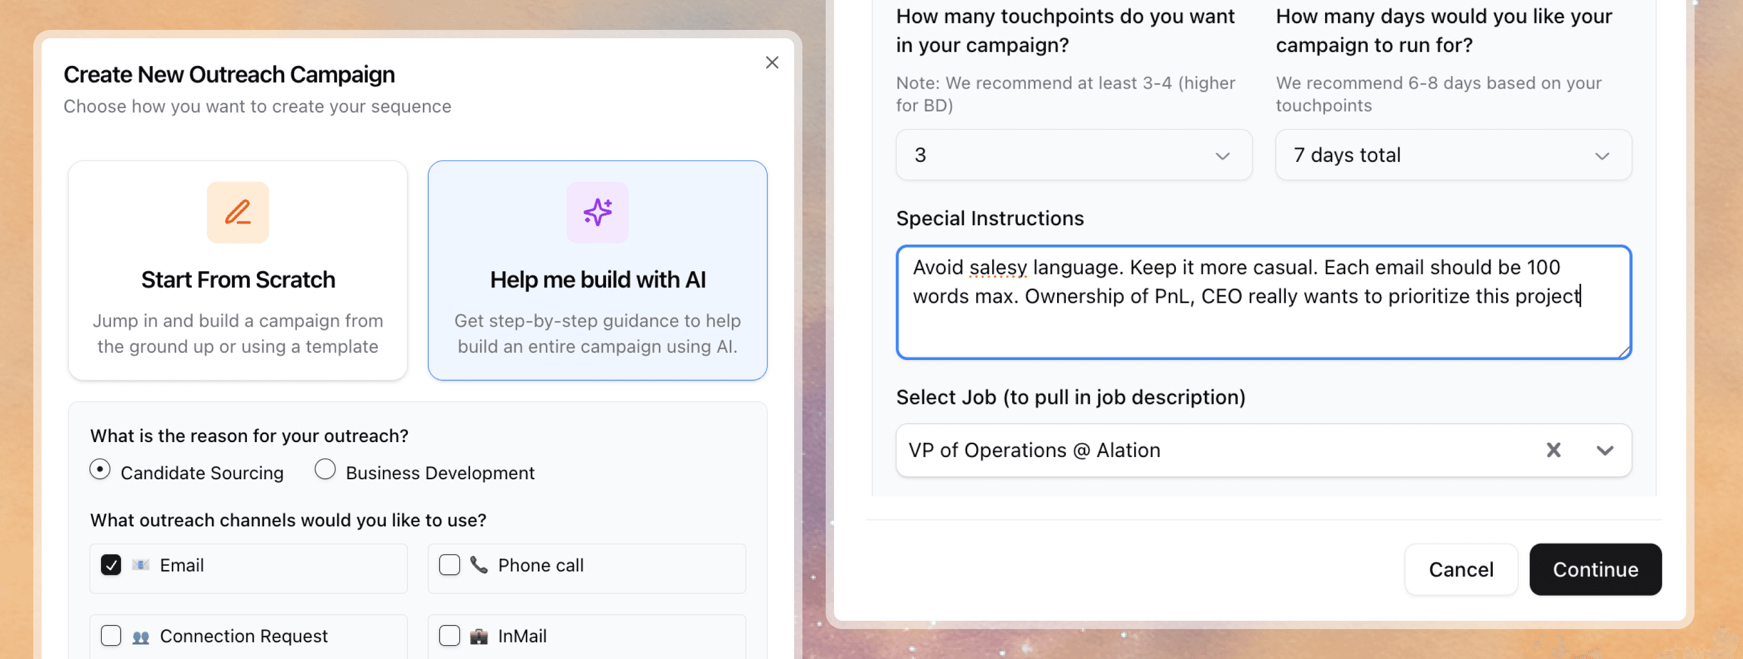Click the 'How many touchpoints do you want' question
Image resolution: width=1743 pixels, height=659 pixels.
pos(1065,31)
